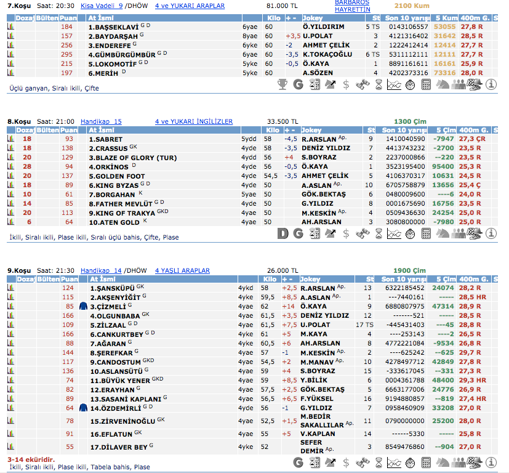Open the 4 YAŞLI ARAPLAR link
The width and height of the screenshot is (509, 473).
[x=182, y=270]
